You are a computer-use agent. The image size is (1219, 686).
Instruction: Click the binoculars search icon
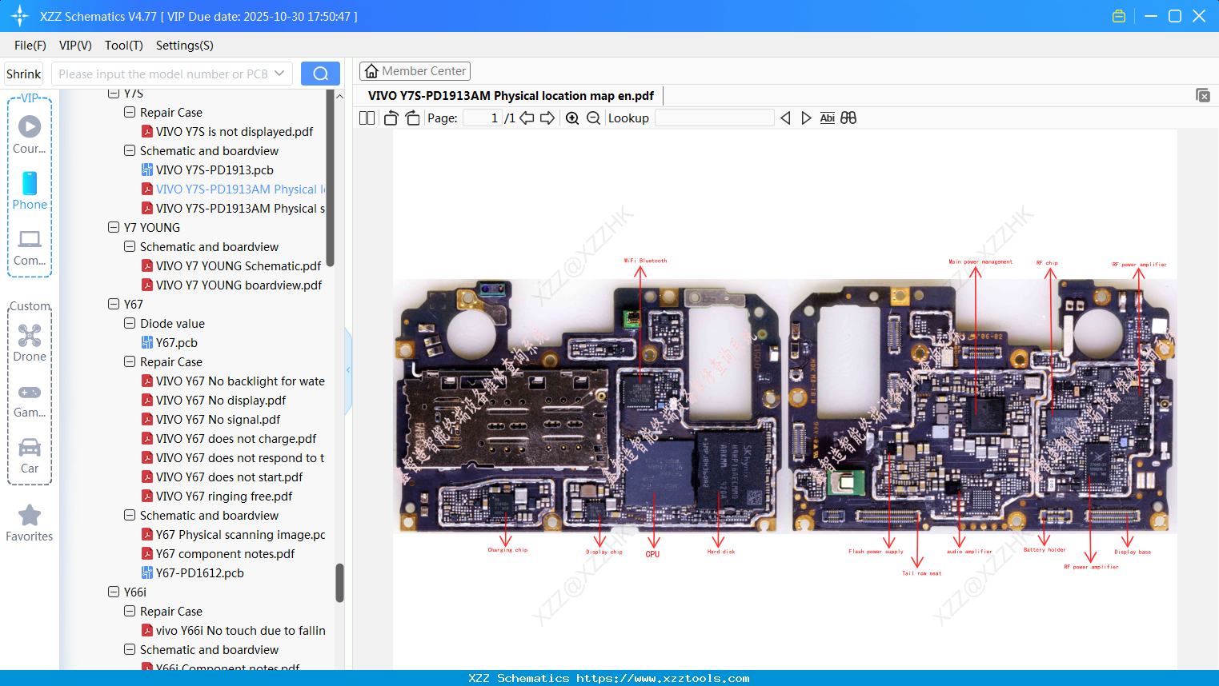(x=848, y=118)
